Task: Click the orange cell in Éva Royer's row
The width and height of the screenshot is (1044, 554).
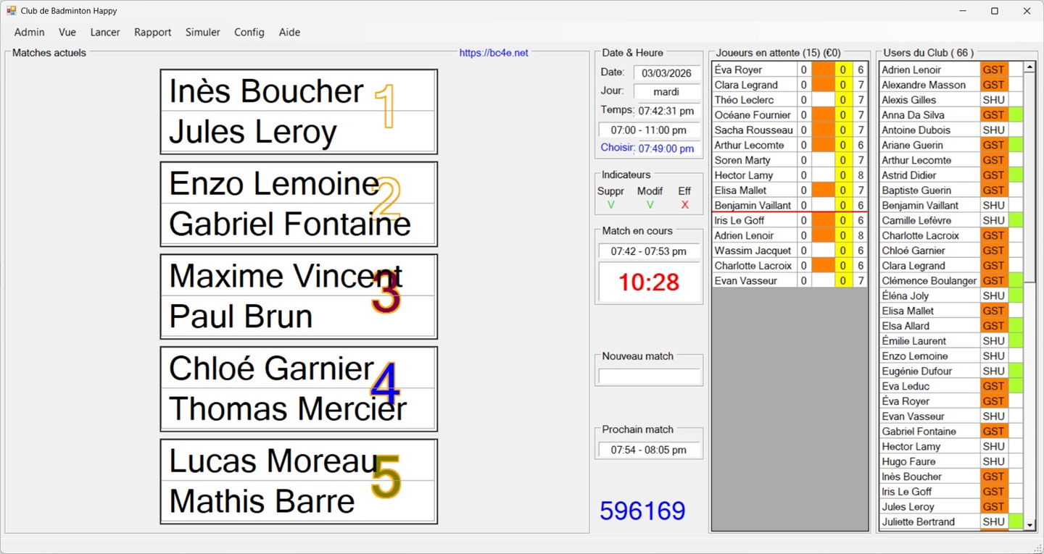Action: (x=823, y=69)
